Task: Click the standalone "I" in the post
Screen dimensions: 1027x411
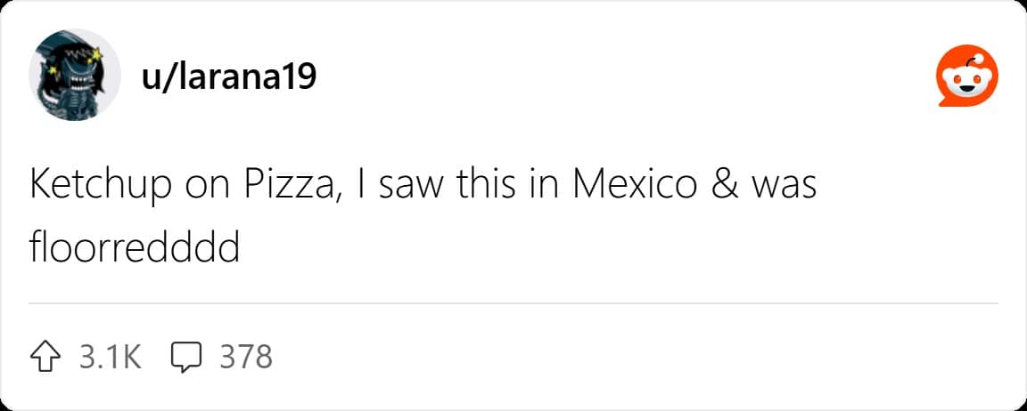Action: tap(366, 185)
